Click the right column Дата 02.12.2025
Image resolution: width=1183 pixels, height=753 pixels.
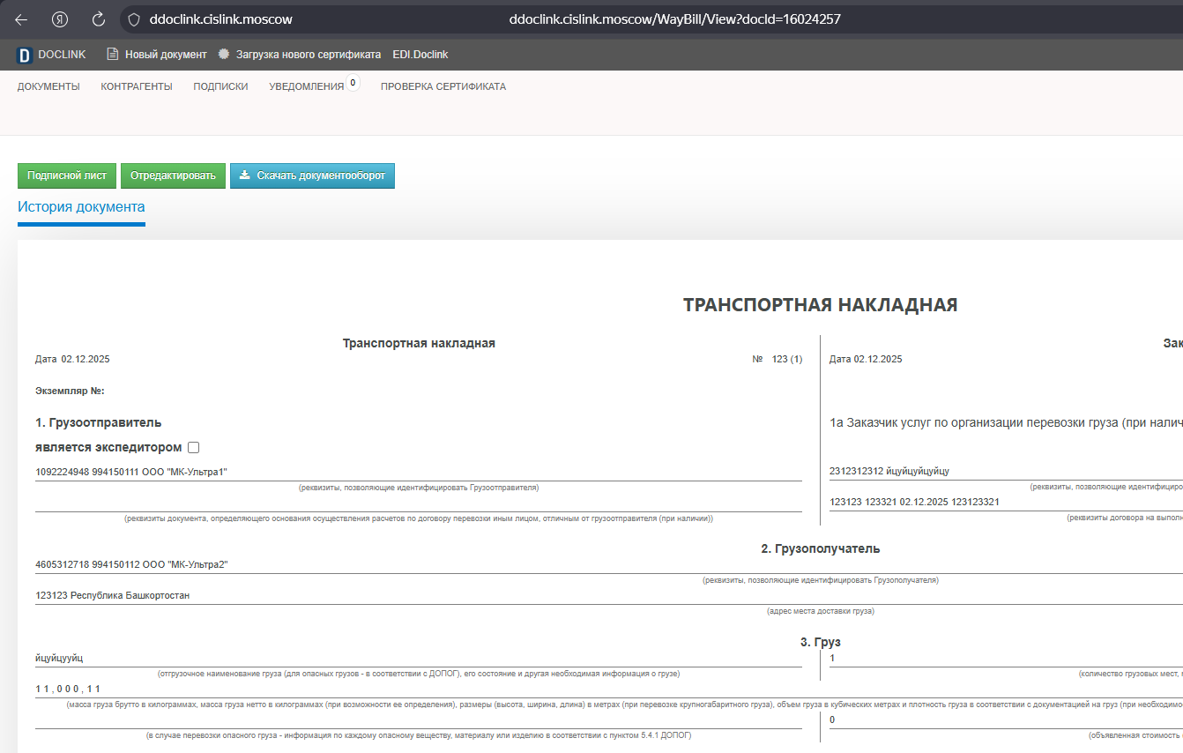click(866, 359)
